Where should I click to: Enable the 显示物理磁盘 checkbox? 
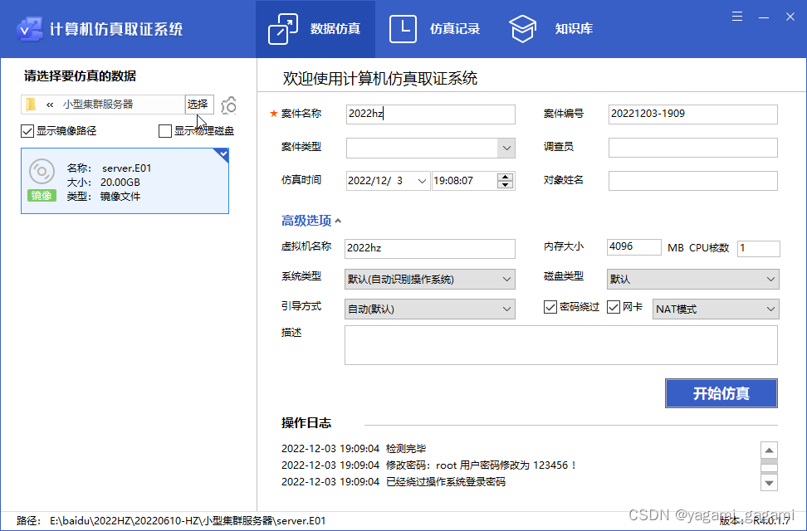coord(164,131)
